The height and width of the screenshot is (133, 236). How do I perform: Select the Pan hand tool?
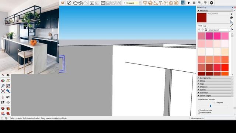[x=8, y=81]
